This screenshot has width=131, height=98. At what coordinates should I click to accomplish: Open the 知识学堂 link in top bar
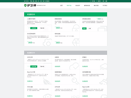(93, 1)
